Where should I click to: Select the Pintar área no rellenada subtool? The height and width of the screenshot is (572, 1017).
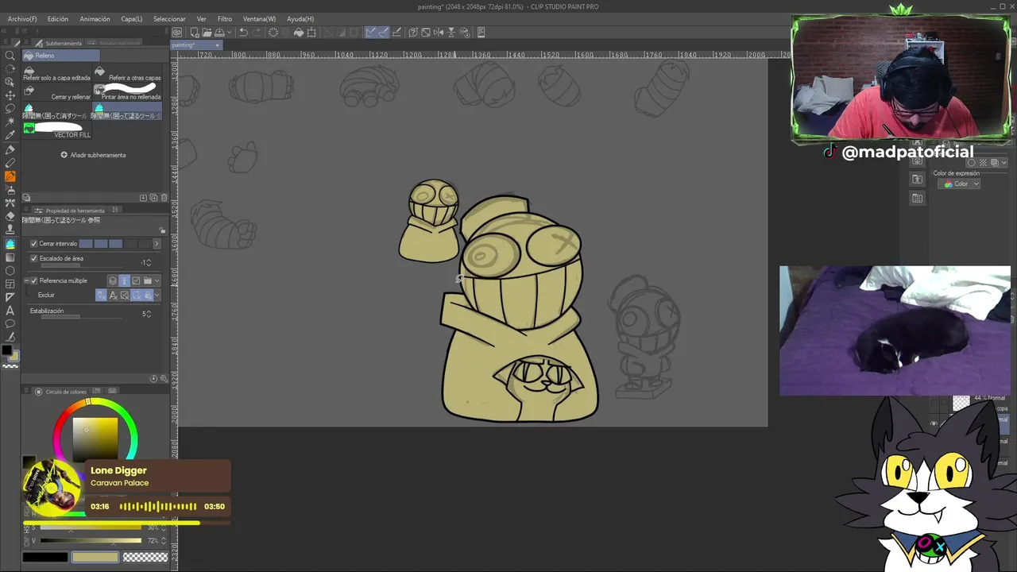(x=128, y=93)
